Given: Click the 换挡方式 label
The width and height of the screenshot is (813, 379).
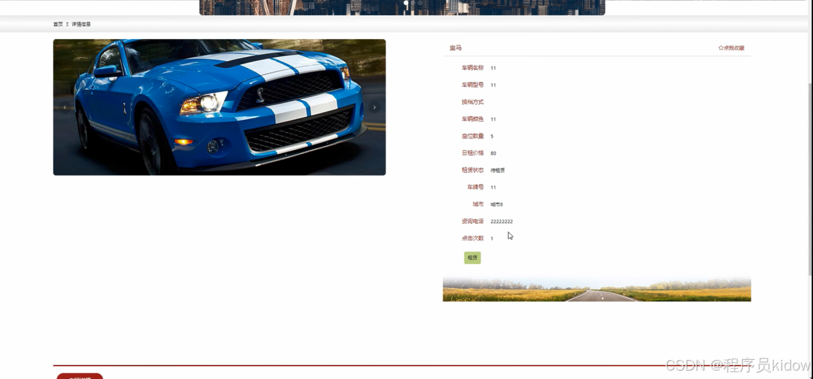Looking at the screenshot, I should click(472, 102).
